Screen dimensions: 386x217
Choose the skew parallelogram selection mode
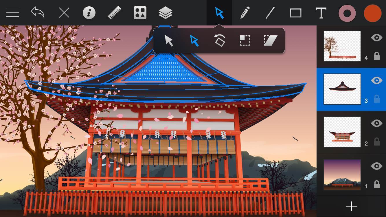tap(271, 41)
